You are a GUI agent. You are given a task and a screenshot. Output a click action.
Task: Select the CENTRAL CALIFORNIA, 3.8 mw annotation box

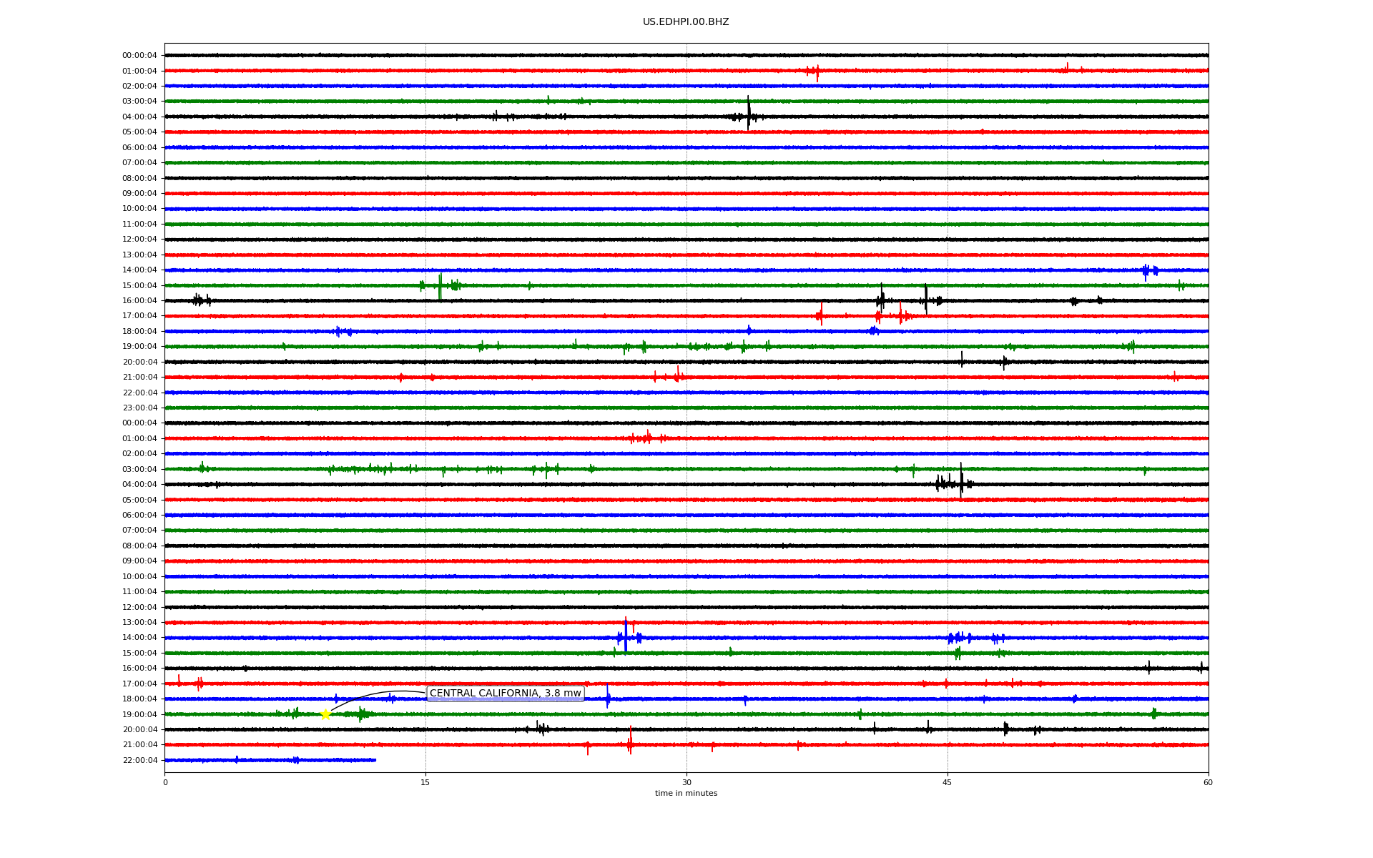pyautogui.click(x=505, y=694)
